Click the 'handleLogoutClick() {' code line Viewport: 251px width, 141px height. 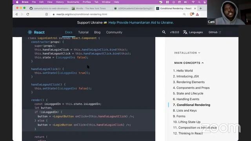point(48,85)
